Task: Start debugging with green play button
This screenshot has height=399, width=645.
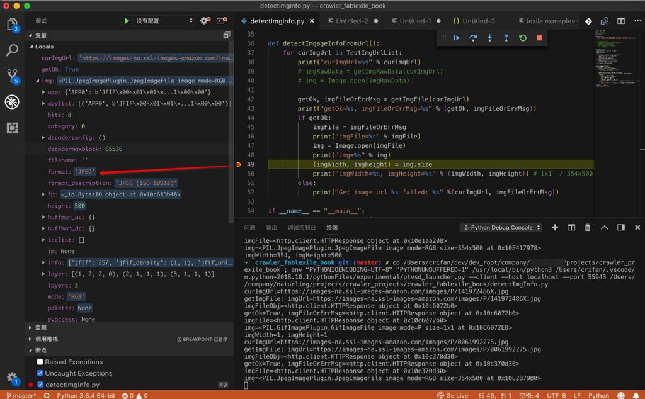Action: click(126, 21)
